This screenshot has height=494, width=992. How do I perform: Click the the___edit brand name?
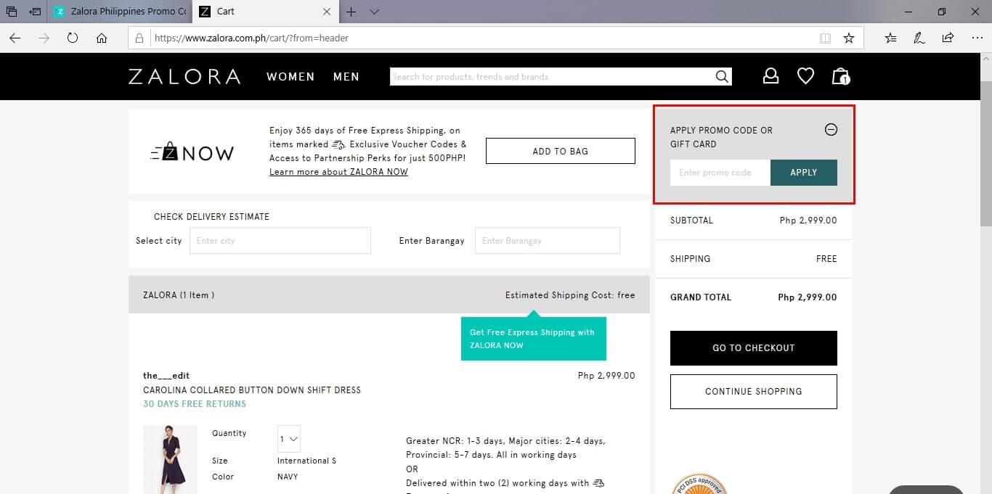[x=166, y=376]
